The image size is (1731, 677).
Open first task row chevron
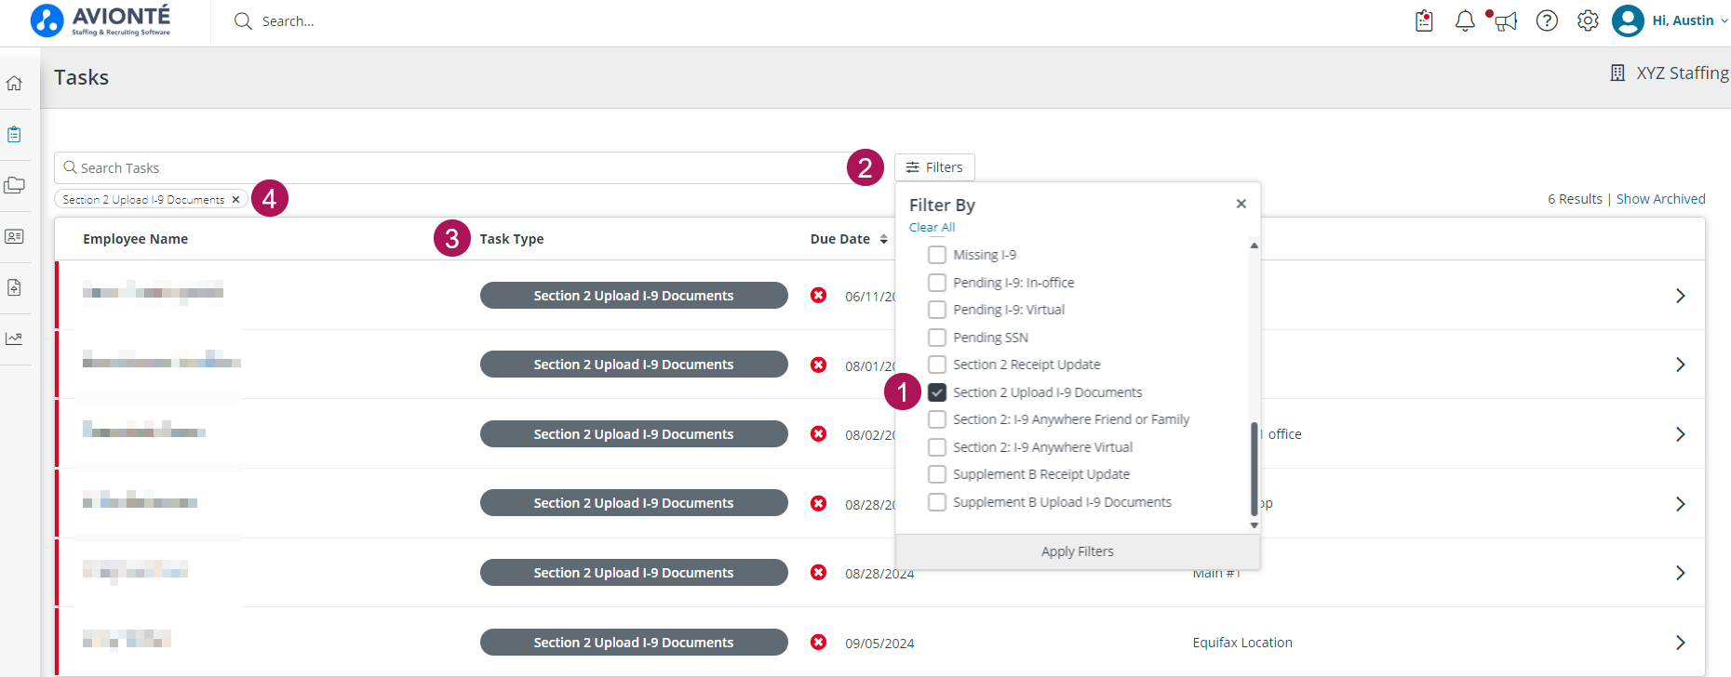(1680, 296)
